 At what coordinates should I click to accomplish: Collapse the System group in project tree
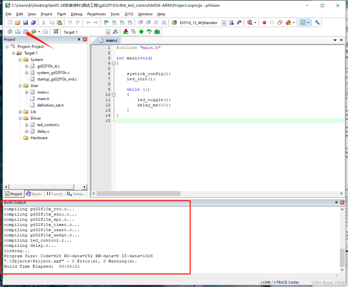click(20, 60)
